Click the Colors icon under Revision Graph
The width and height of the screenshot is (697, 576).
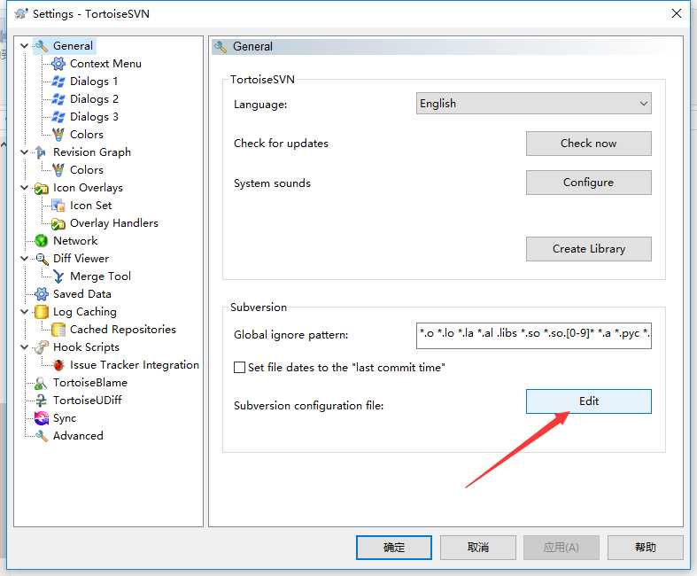click(x=58, y=170)
